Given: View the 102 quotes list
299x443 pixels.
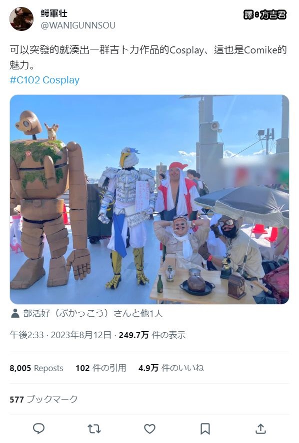Looking at the screenshot, I should pos(100,368).
